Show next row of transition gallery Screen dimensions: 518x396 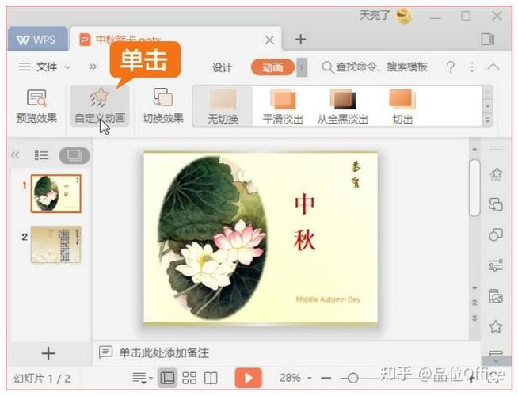[x=488, y=106]
